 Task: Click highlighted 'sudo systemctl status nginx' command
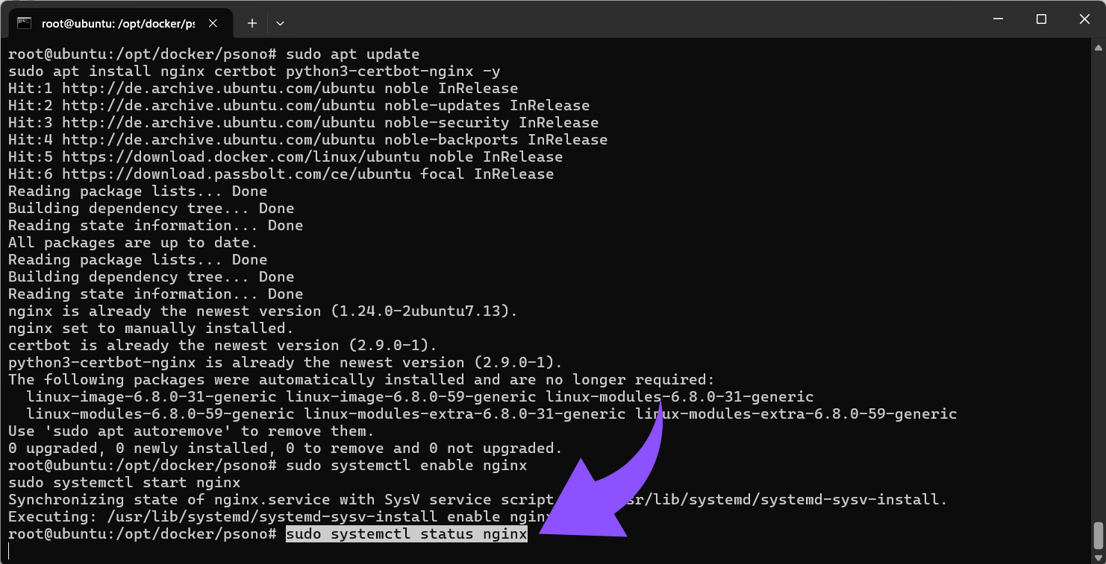[407, 534]
